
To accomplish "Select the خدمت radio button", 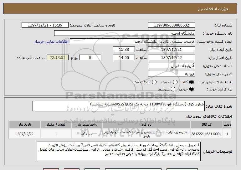I will pyautogui.click(x=175, y=82).
